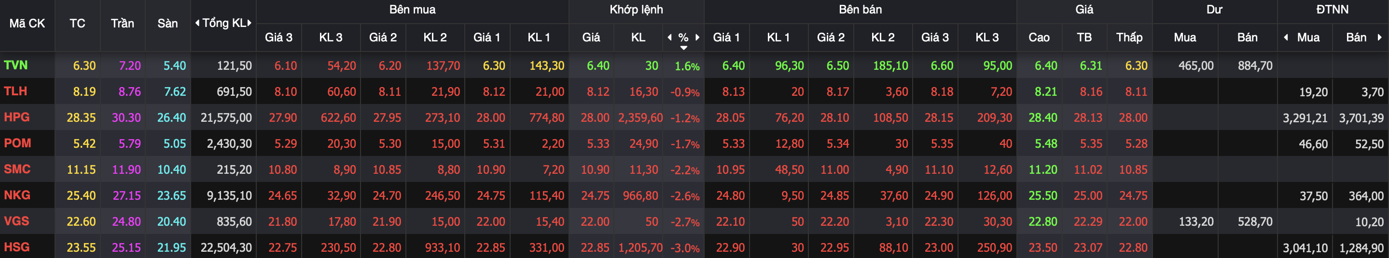The image size is (1389, 258).
Task: Click NKG buy Giá 2 value 24.70
Action: [387, 195]
